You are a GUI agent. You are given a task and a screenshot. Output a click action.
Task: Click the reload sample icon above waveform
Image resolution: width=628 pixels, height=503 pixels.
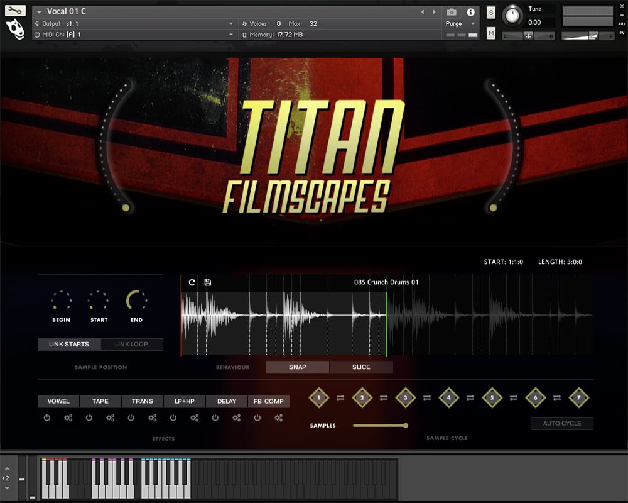tap(192, 282)
